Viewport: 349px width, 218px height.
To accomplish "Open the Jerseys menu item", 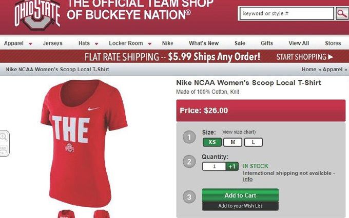I will [52, 43].
